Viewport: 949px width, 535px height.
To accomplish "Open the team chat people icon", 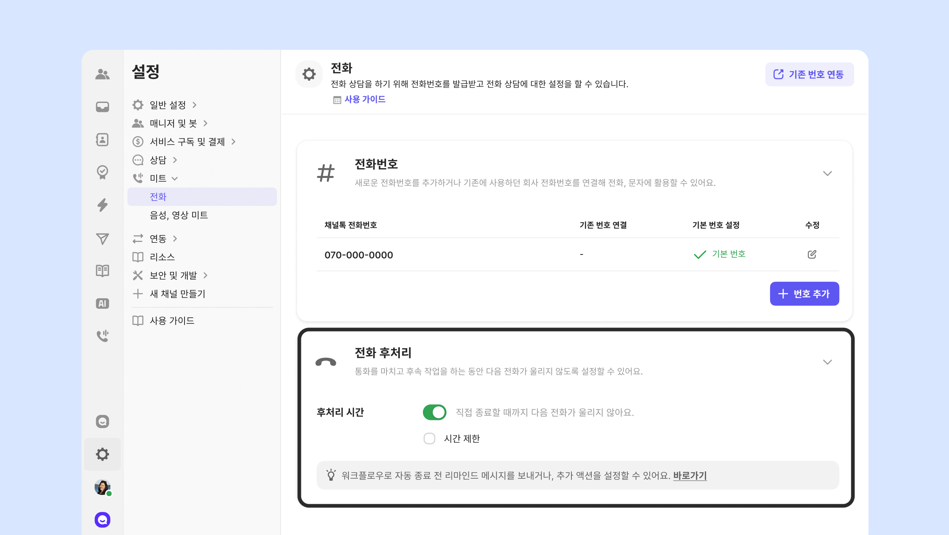I will [x=102, y=74].
